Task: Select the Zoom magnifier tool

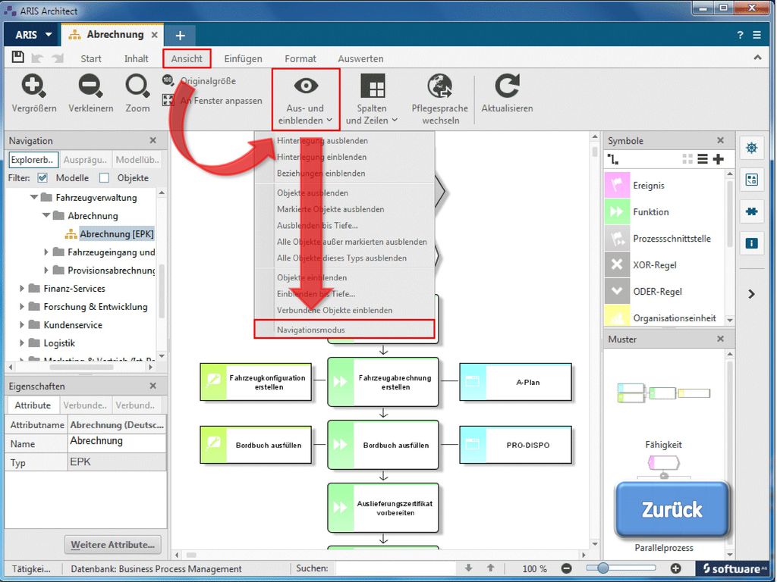Action: click(x=137, y=86)
